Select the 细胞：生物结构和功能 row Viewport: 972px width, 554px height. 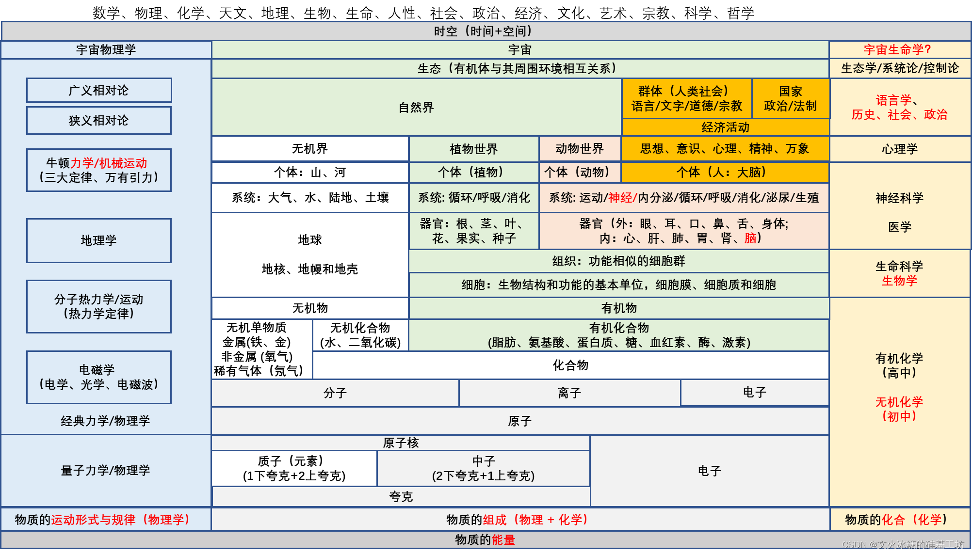click(x=619, y=285)
